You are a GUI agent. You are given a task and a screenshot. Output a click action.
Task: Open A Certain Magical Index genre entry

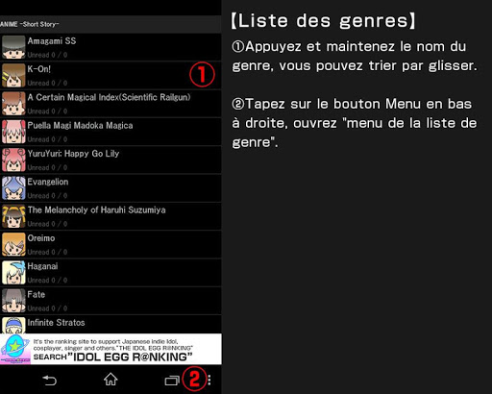pos(111,104)
